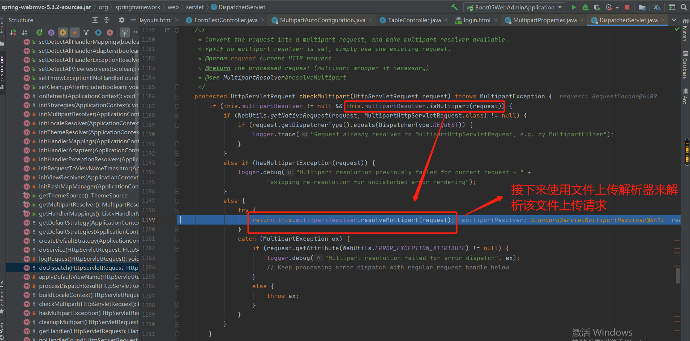
Task: Run with Coverage via the shield icon
Action: 597,7
